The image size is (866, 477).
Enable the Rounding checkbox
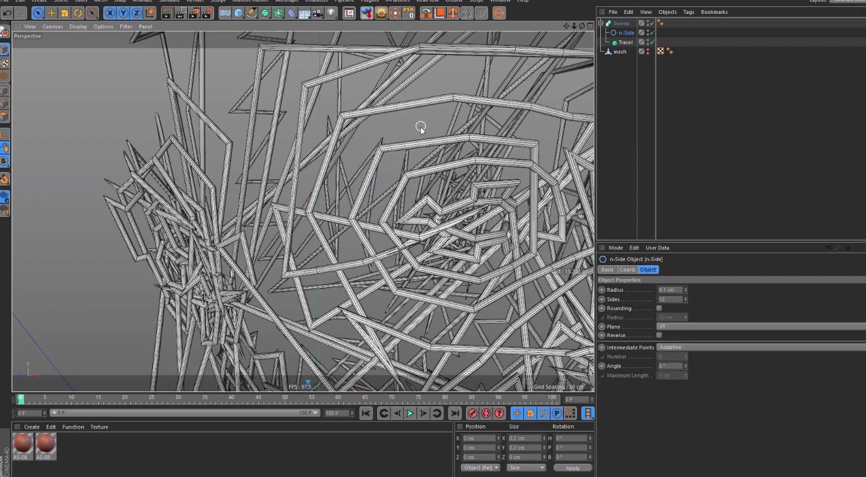pos(659,308)
